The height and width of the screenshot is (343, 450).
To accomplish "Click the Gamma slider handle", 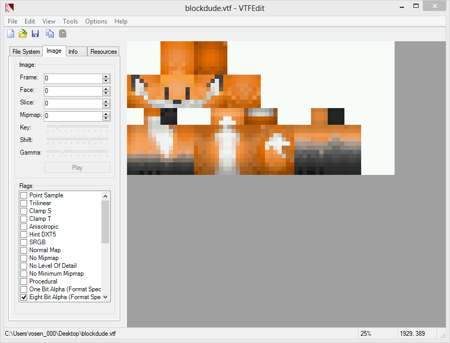I will point(62,152).
